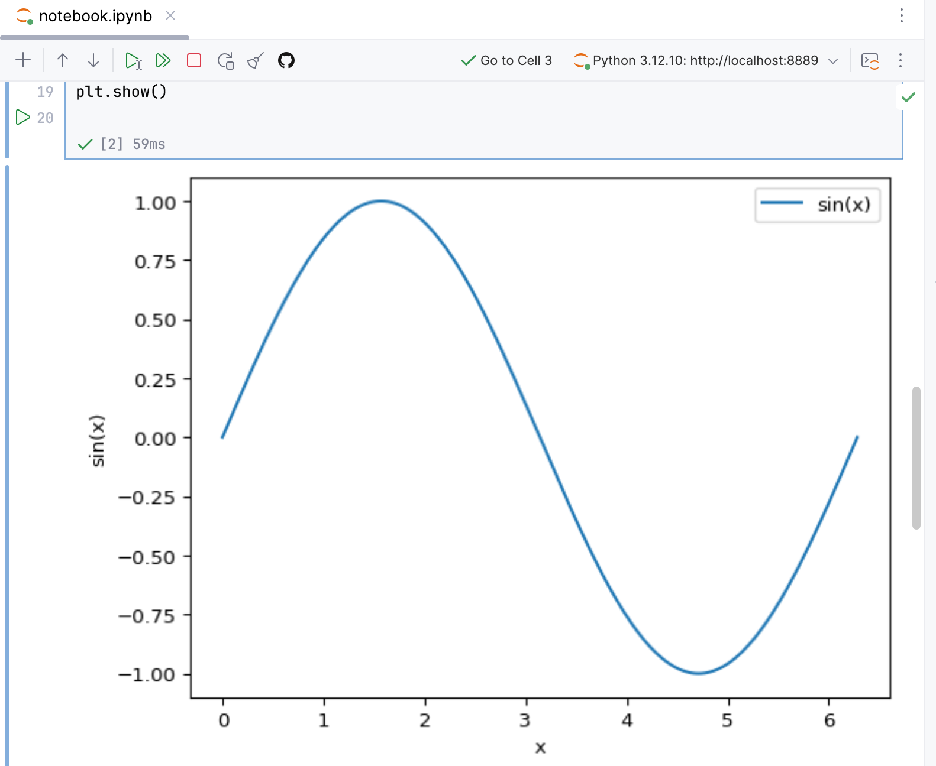Open the Jupyter console icon

point(870,60)
